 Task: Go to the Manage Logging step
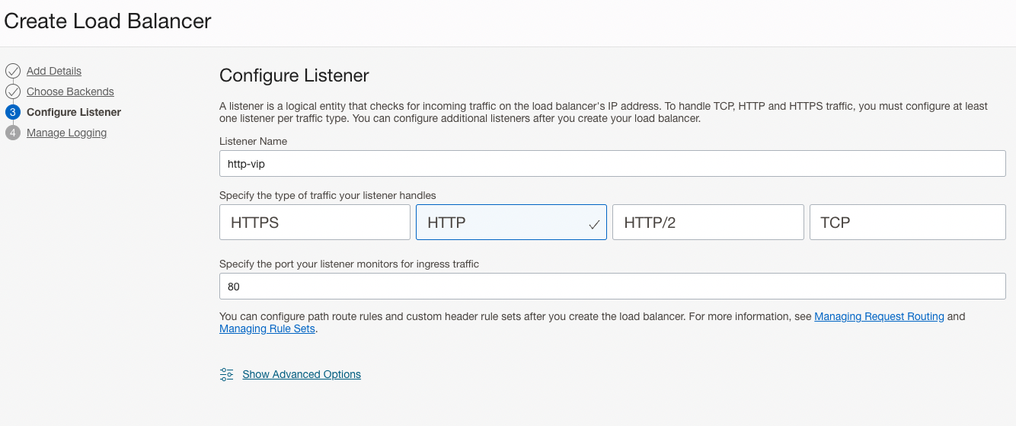pyautogui.click(x=66, y=133)
